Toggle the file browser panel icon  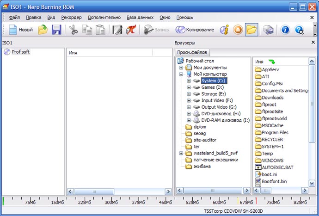(x=252, y=30)
